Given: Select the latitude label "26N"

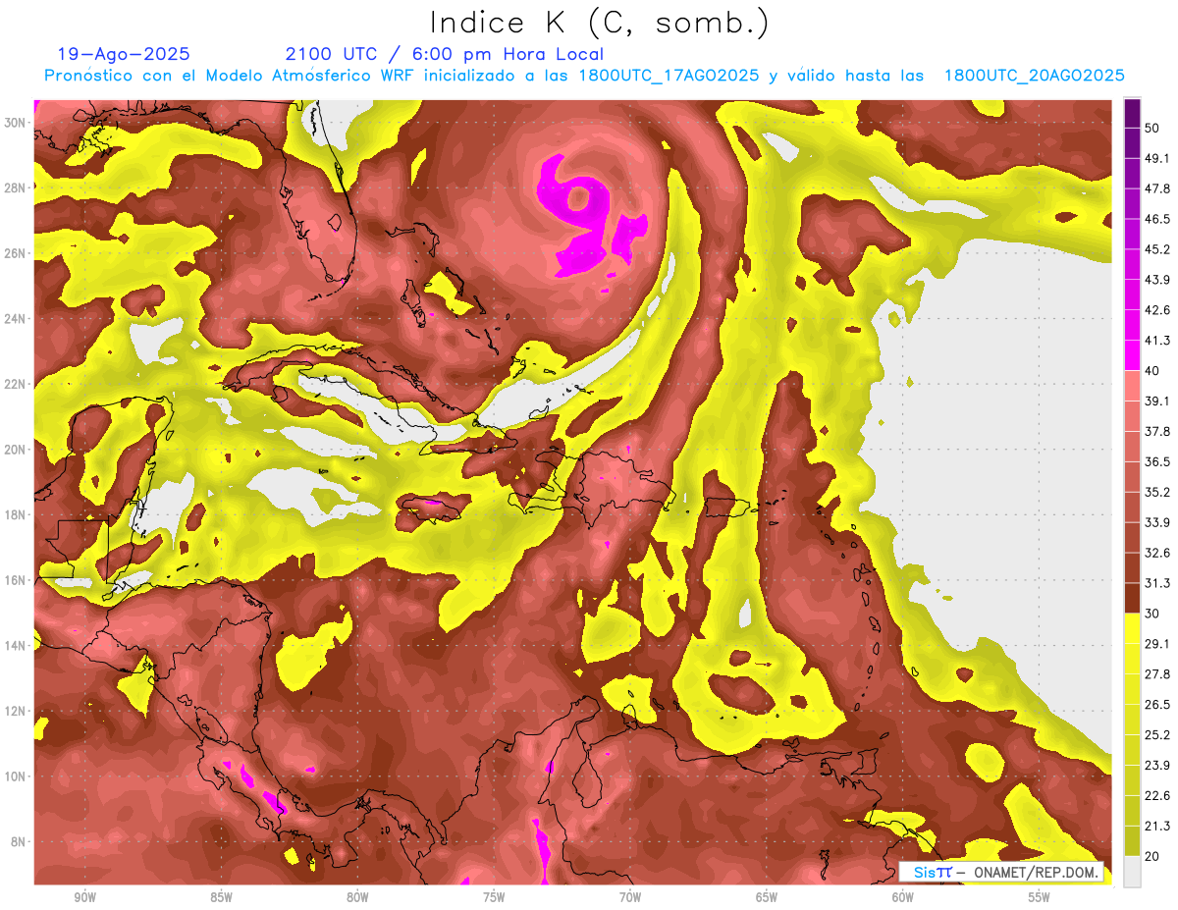Looking at the screenshot, I should (15, 253).
